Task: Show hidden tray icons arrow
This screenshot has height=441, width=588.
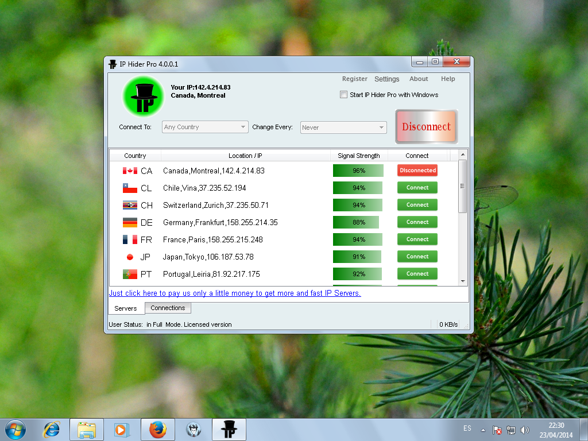Action: pyautogui.click(x=483, y=430)
